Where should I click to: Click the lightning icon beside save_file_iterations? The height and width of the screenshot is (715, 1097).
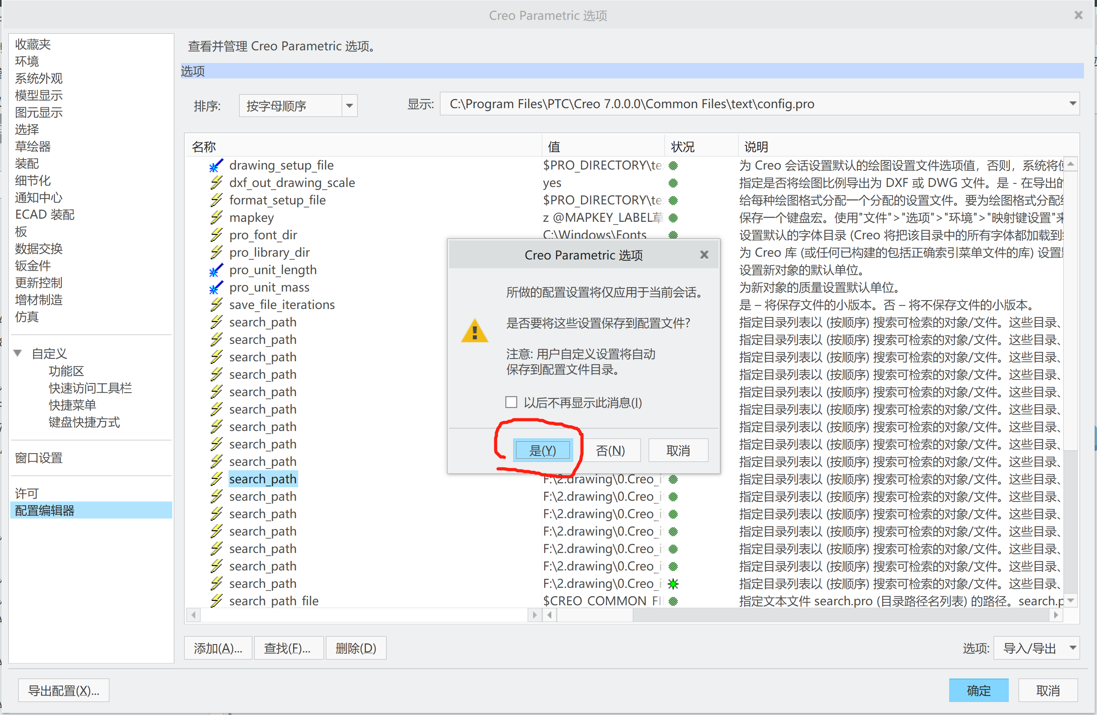pos(216,305)
